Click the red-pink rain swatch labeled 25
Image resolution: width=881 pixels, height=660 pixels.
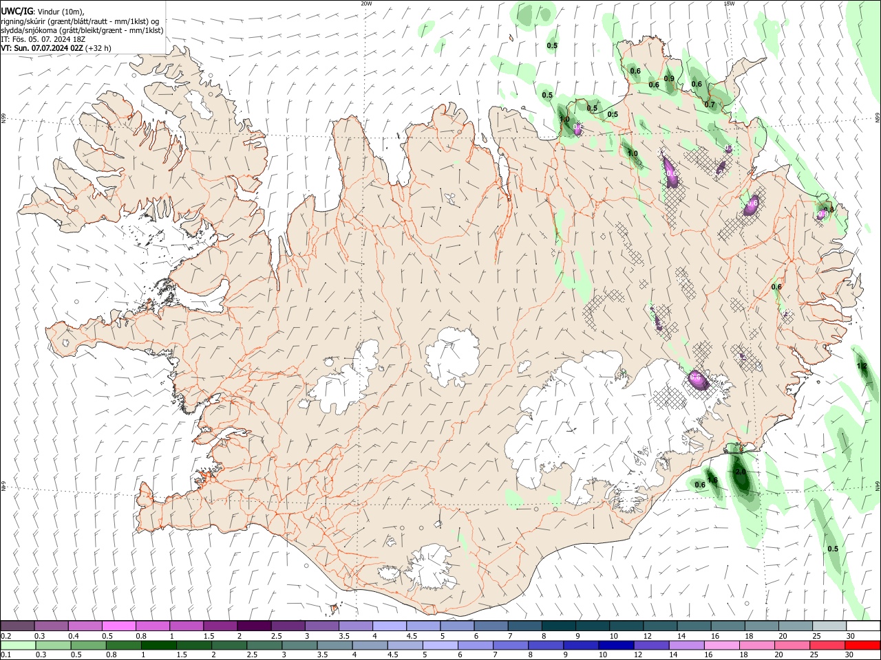(x=827, y=645)
